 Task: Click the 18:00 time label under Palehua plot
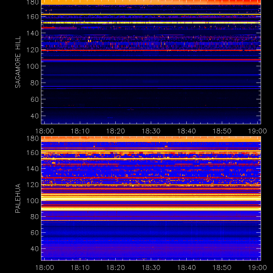[x=45, y=268]
